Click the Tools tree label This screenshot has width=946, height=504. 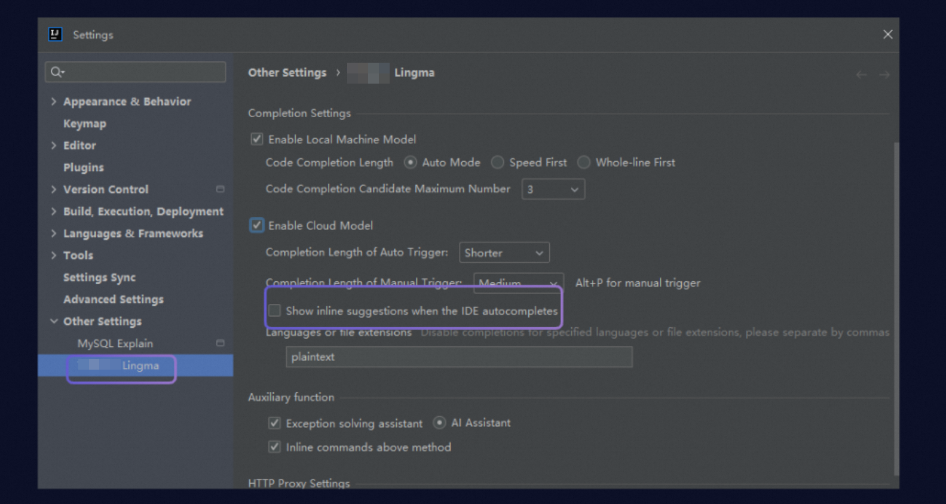78,255
